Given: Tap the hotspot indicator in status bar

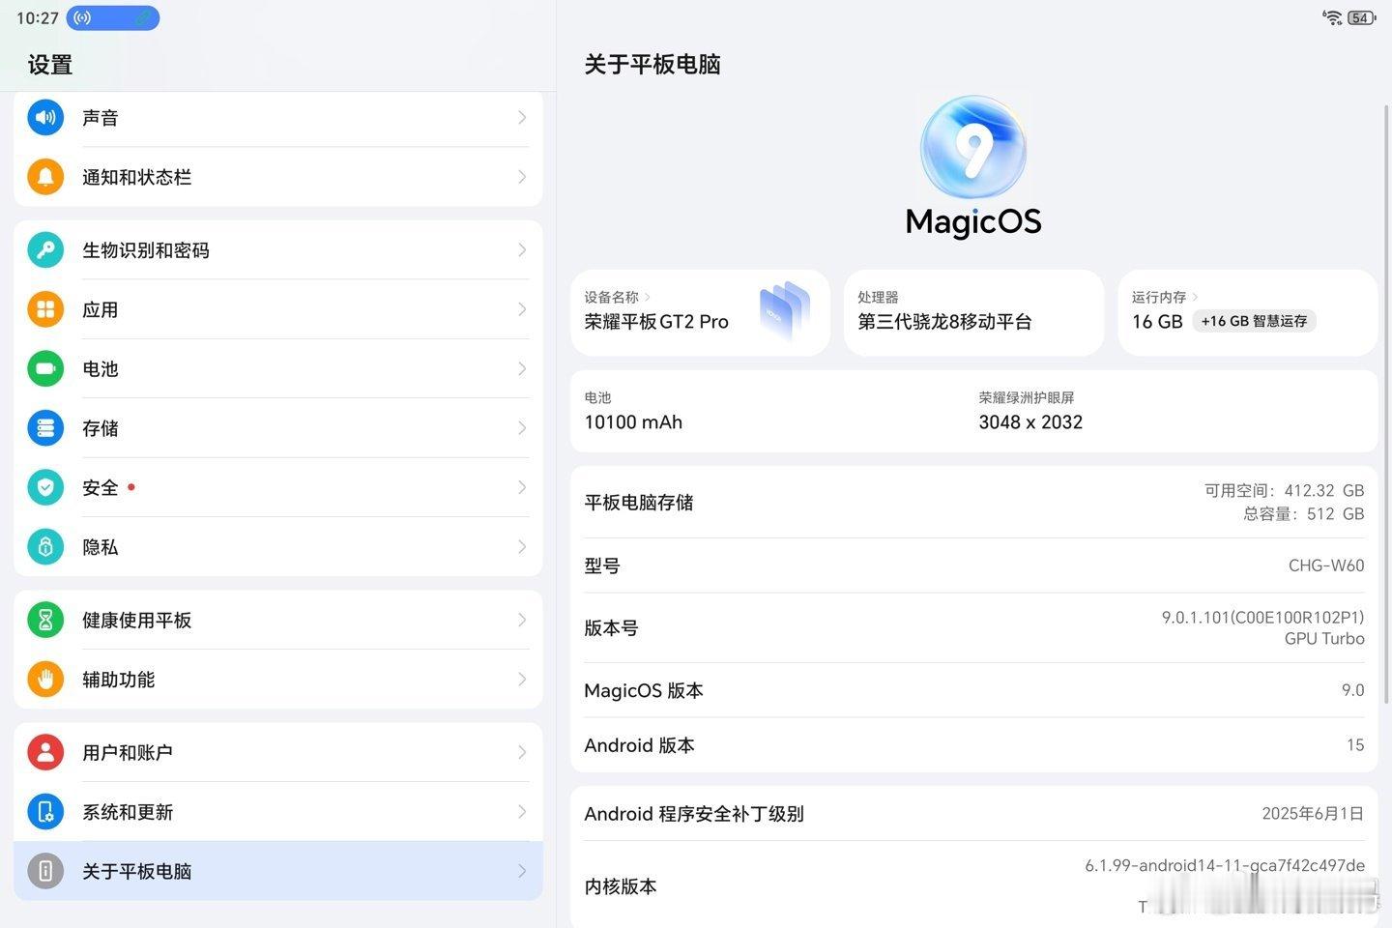Looking at the screenshot, I should [x=112, y=17].
